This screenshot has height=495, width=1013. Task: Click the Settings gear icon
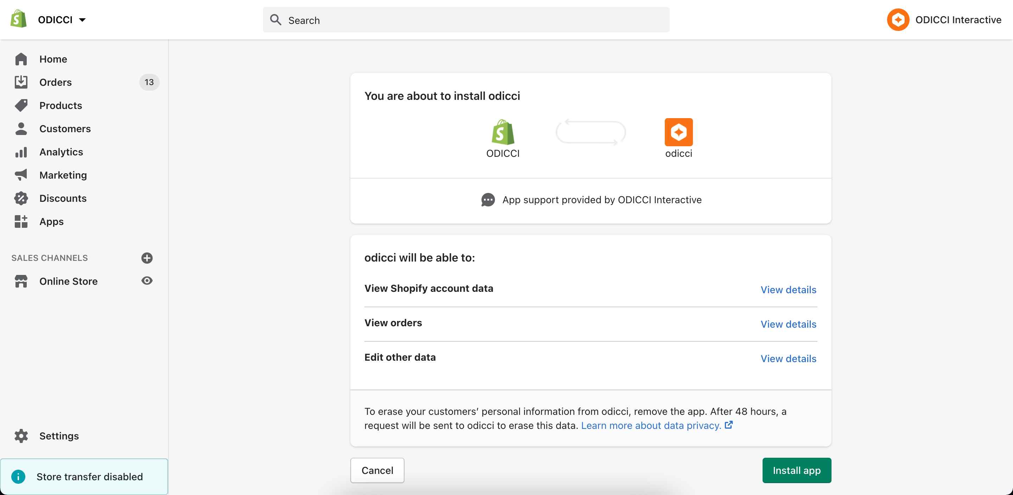tap(21, 436)
